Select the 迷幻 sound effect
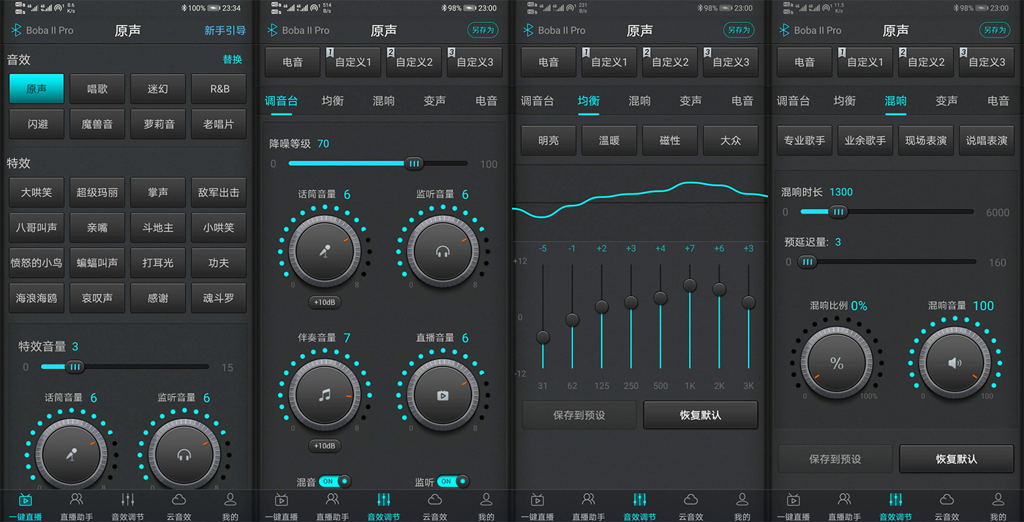 pos(158,89)
